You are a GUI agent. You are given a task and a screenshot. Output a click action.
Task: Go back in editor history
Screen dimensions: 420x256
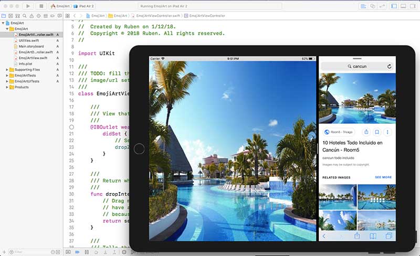coord(75,16)
